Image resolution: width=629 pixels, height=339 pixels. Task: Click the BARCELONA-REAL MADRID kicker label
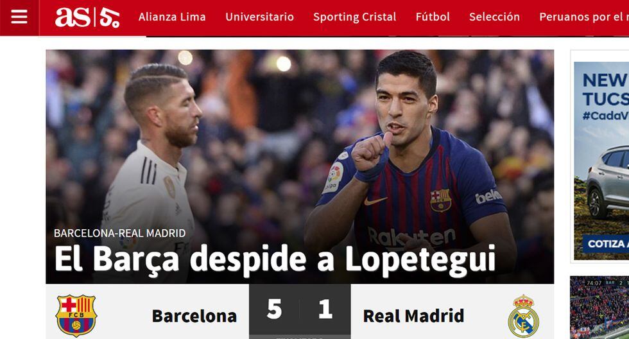pyautogui.click(x=120, y=233)
